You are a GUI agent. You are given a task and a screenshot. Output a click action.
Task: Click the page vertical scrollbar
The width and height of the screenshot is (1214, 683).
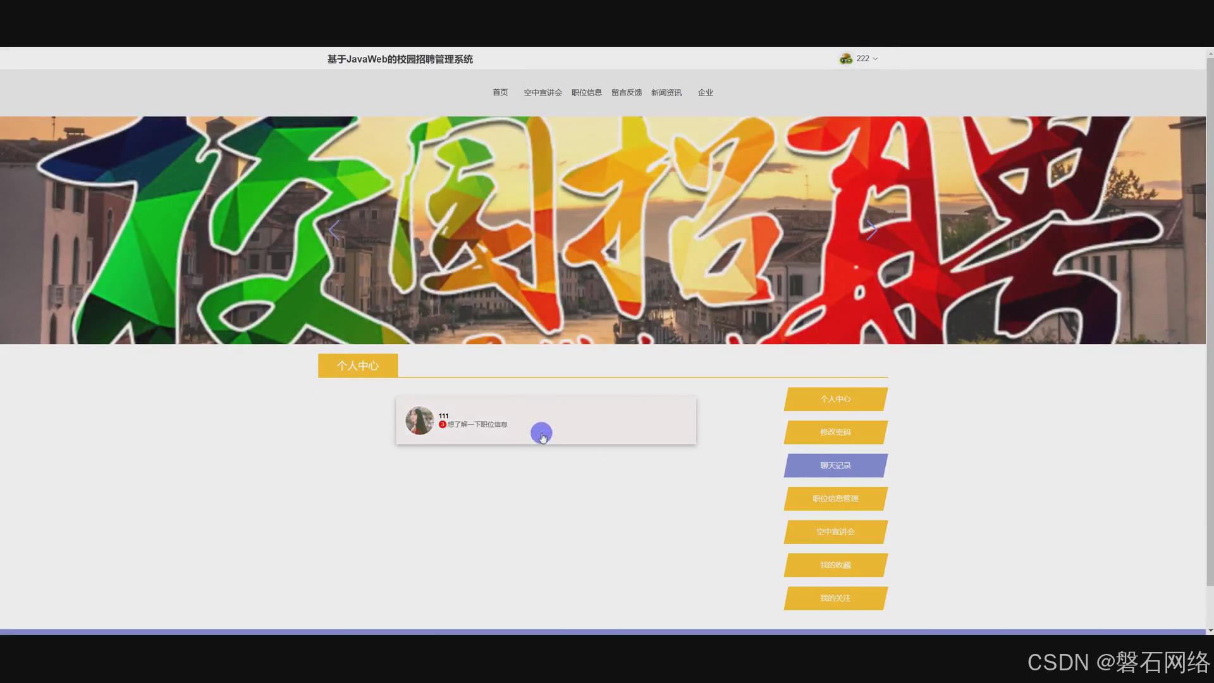[x=1210, y=323]
